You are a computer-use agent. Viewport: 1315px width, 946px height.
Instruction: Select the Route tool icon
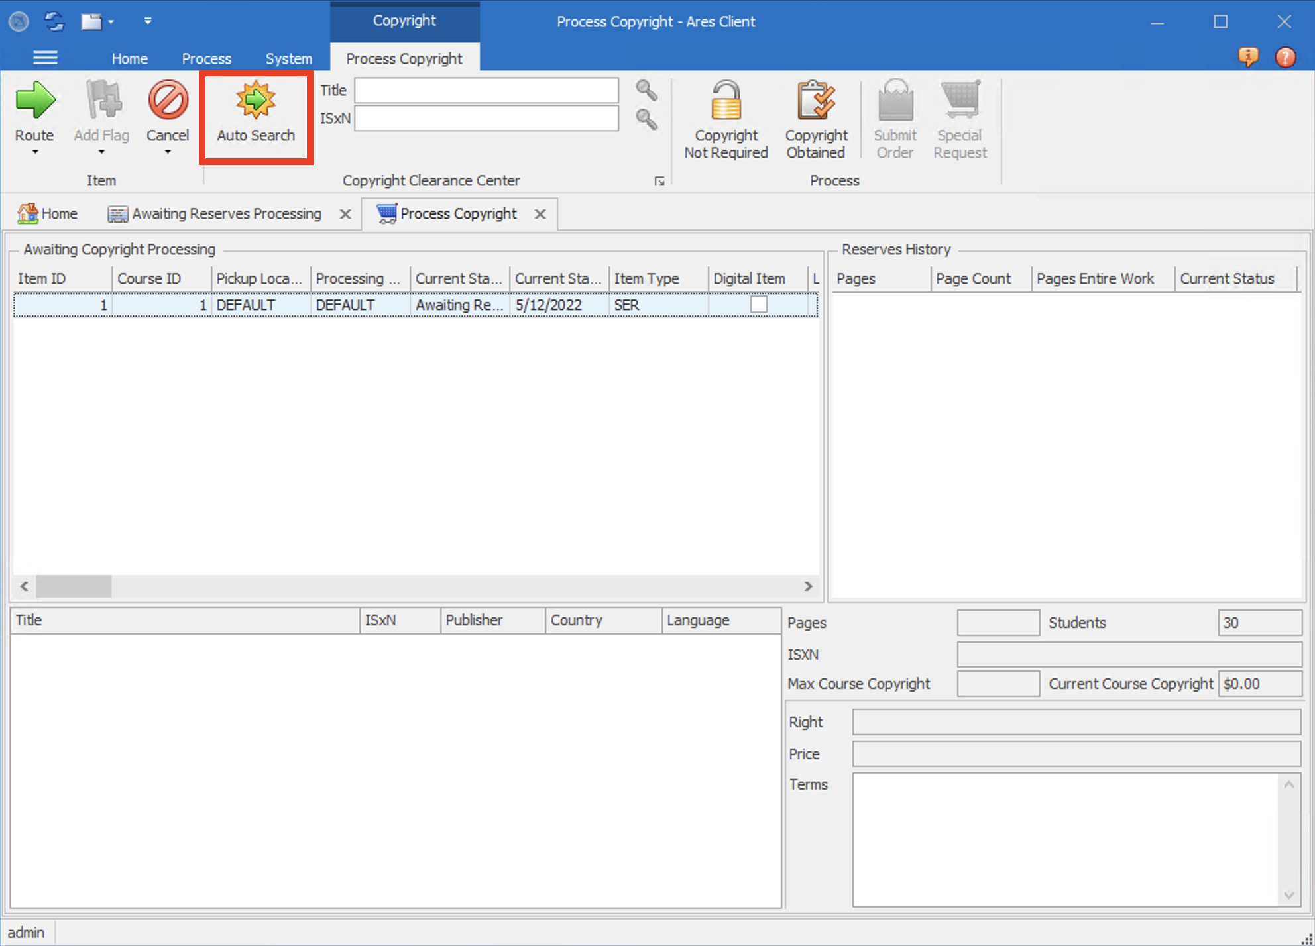[x=34, y=101]
